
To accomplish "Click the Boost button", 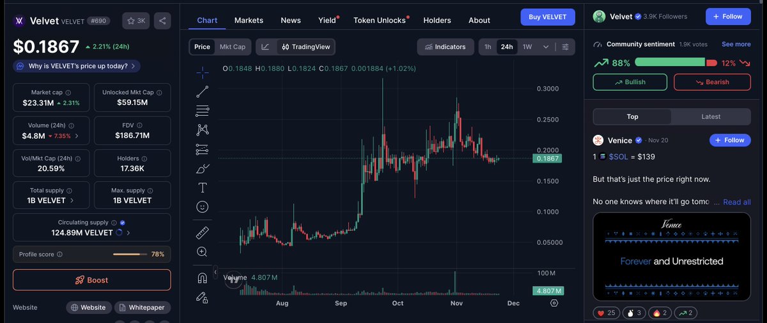I will tap(92, 280).
